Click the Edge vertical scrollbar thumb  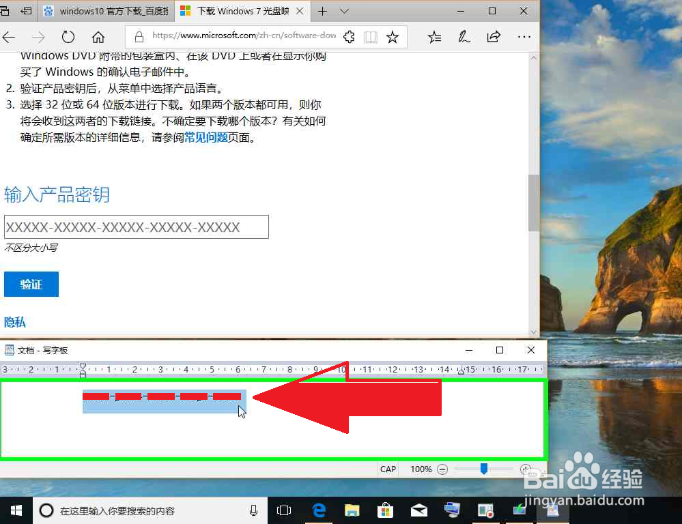point(534,203)
